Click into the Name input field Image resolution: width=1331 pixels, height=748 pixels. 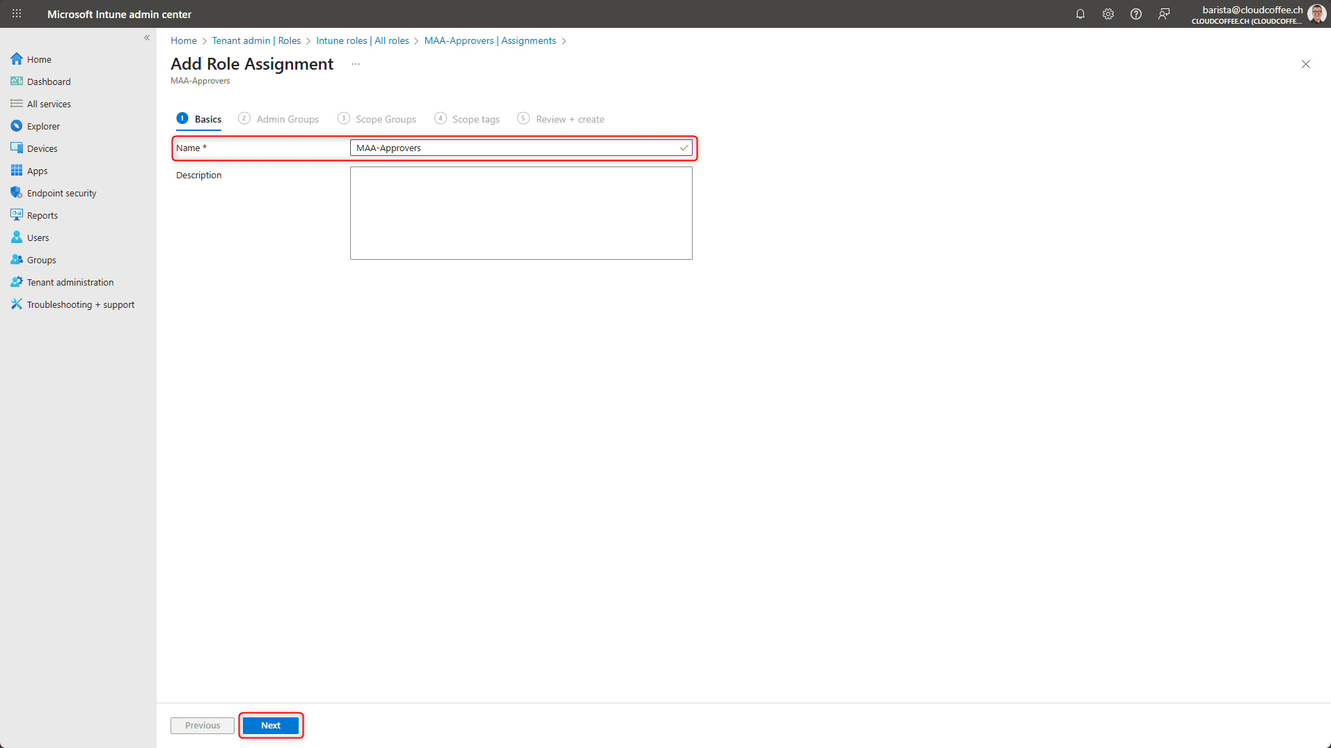coord(515,148)
